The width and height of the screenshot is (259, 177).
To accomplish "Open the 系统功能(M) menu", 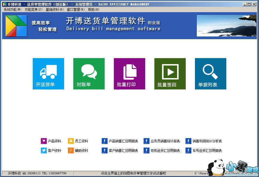I will (x=12, y=9).
